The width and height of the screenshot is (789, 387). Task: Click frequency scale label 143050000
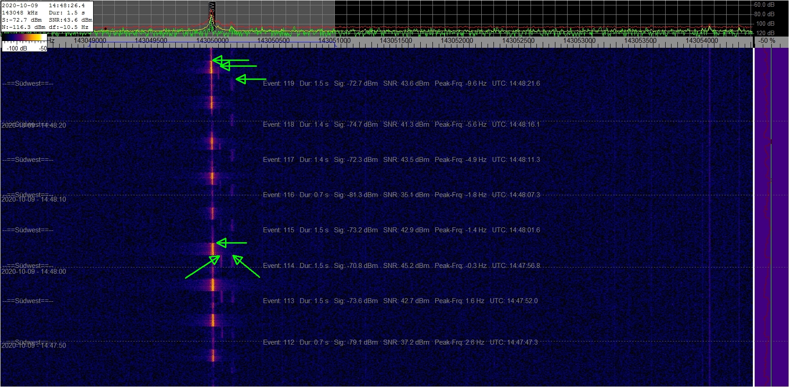[212, 41]
